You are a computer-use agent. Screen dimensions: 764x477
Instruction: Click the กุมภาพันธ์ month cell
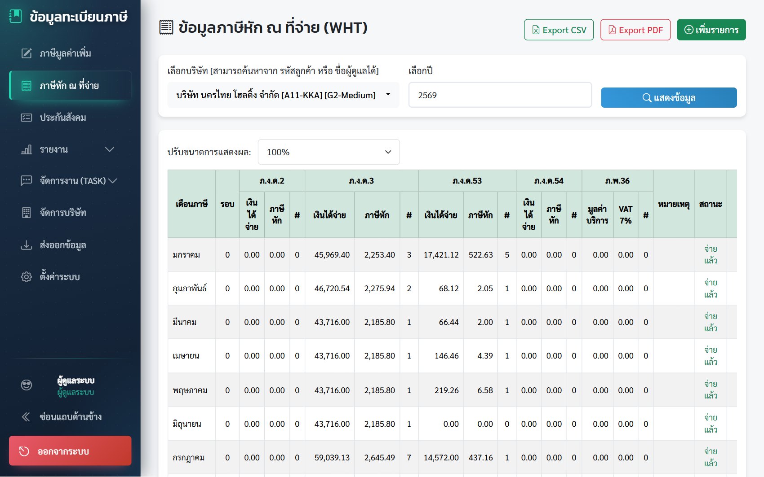tap(191, 289)
